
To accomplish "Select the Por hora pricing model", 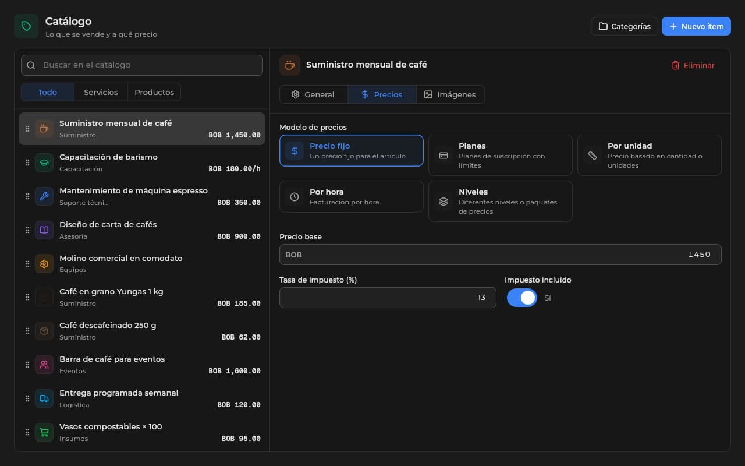I will pyautogui.click(x=352, y=197).
